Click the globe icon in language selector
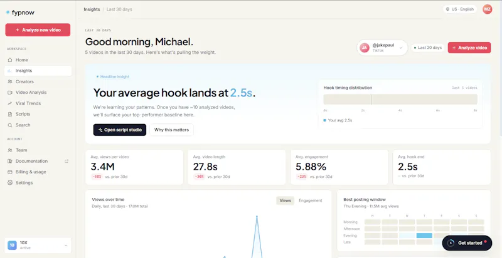This screenshot has height=258, width=502. point(447,9)
